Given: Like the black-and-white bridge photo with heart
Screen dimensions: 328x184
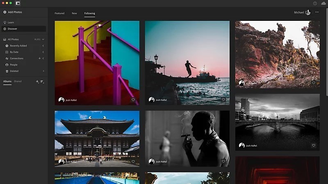Looking at the screenshot, I should click(313, 146).
